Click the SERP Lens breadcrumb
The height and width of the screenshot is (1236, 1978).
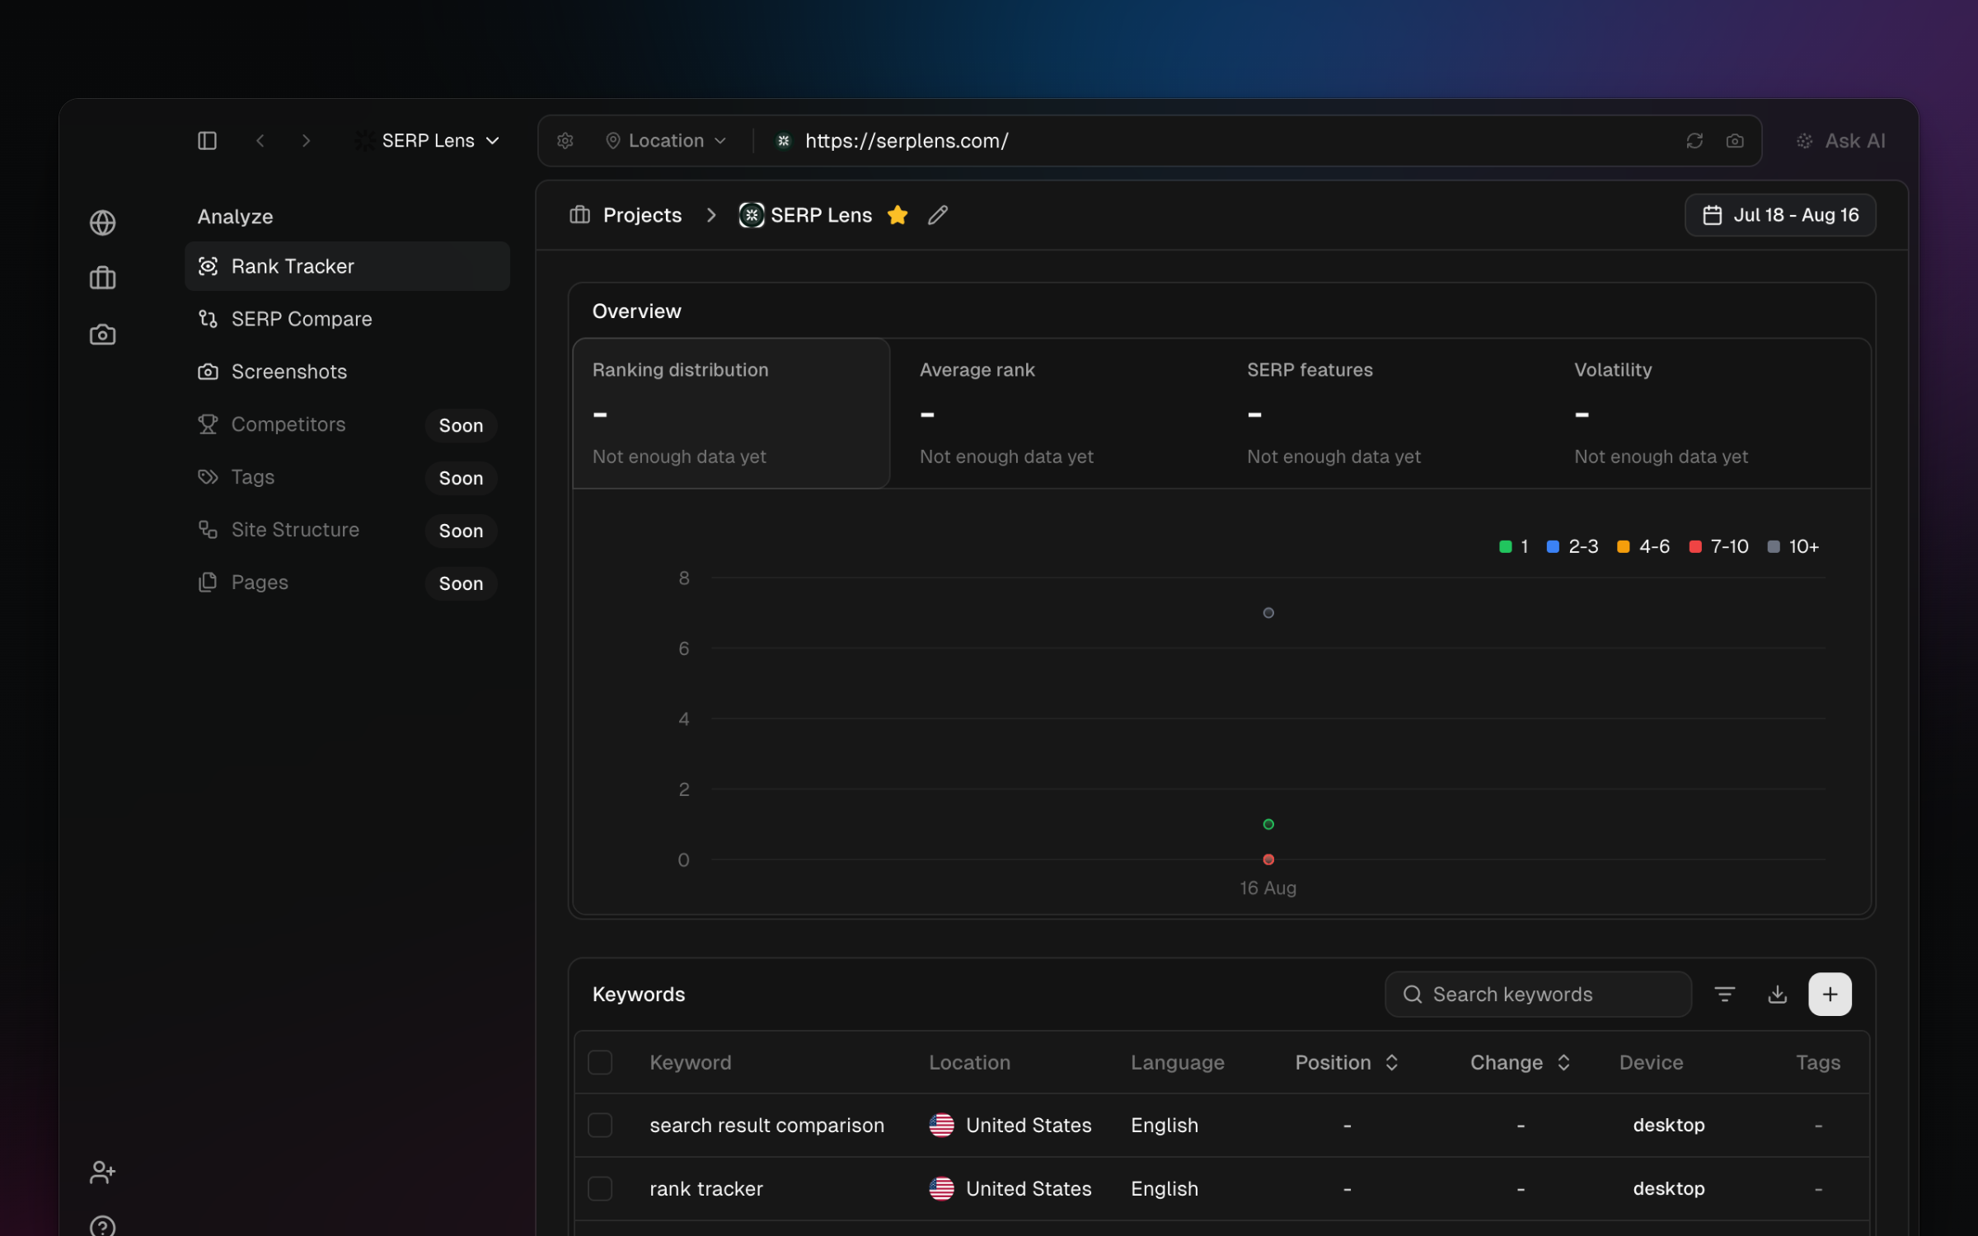click(805, 215)
